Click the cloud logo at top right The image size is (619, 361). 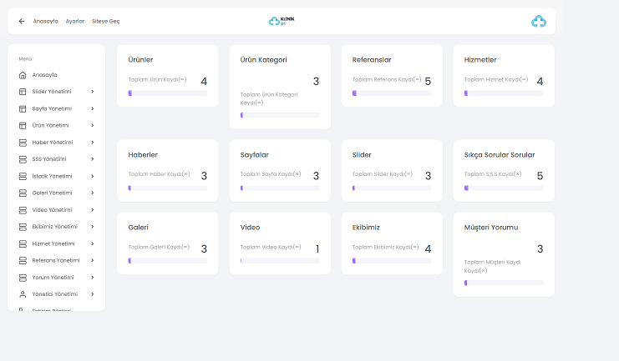[539, 22]
